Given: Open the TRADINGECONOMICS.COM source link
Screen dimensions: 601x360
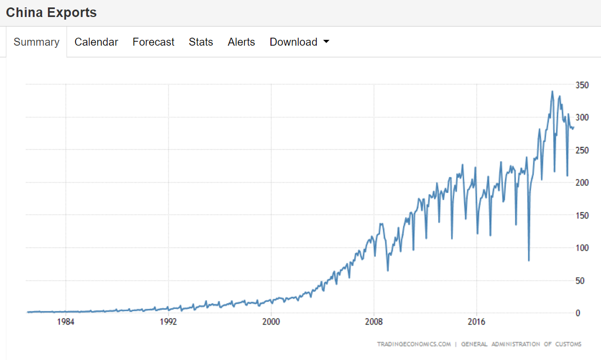Looking at the screenshot, I should 414,344.
